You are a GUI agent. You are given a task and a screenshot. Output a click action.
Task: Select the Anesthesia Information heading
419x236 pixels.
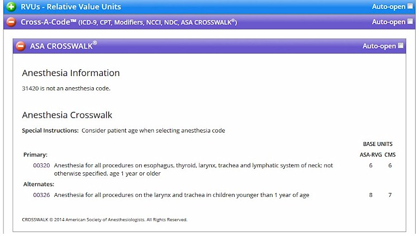pos(71,73)
